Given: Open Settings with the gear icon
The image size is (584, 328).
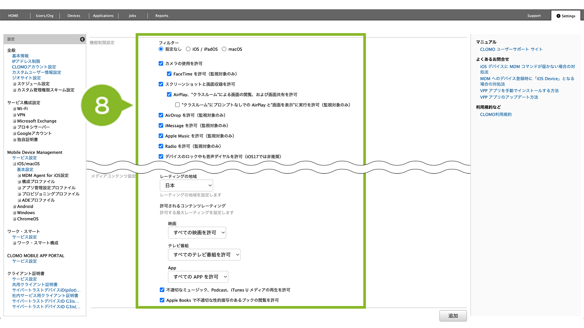Looking at the screenshot, I should tap(566, 16).
